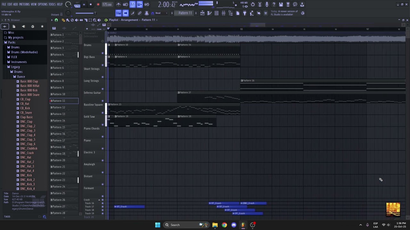Select the Zoom magnifier tool in playlist

[x=95, y=20]
